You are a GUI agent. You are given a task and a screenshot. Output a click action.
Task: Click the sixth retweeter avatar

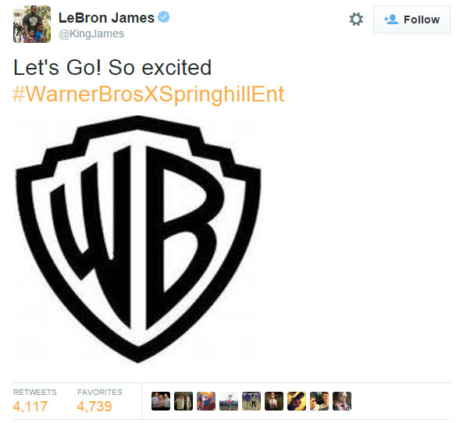click(x=274, y=401)
